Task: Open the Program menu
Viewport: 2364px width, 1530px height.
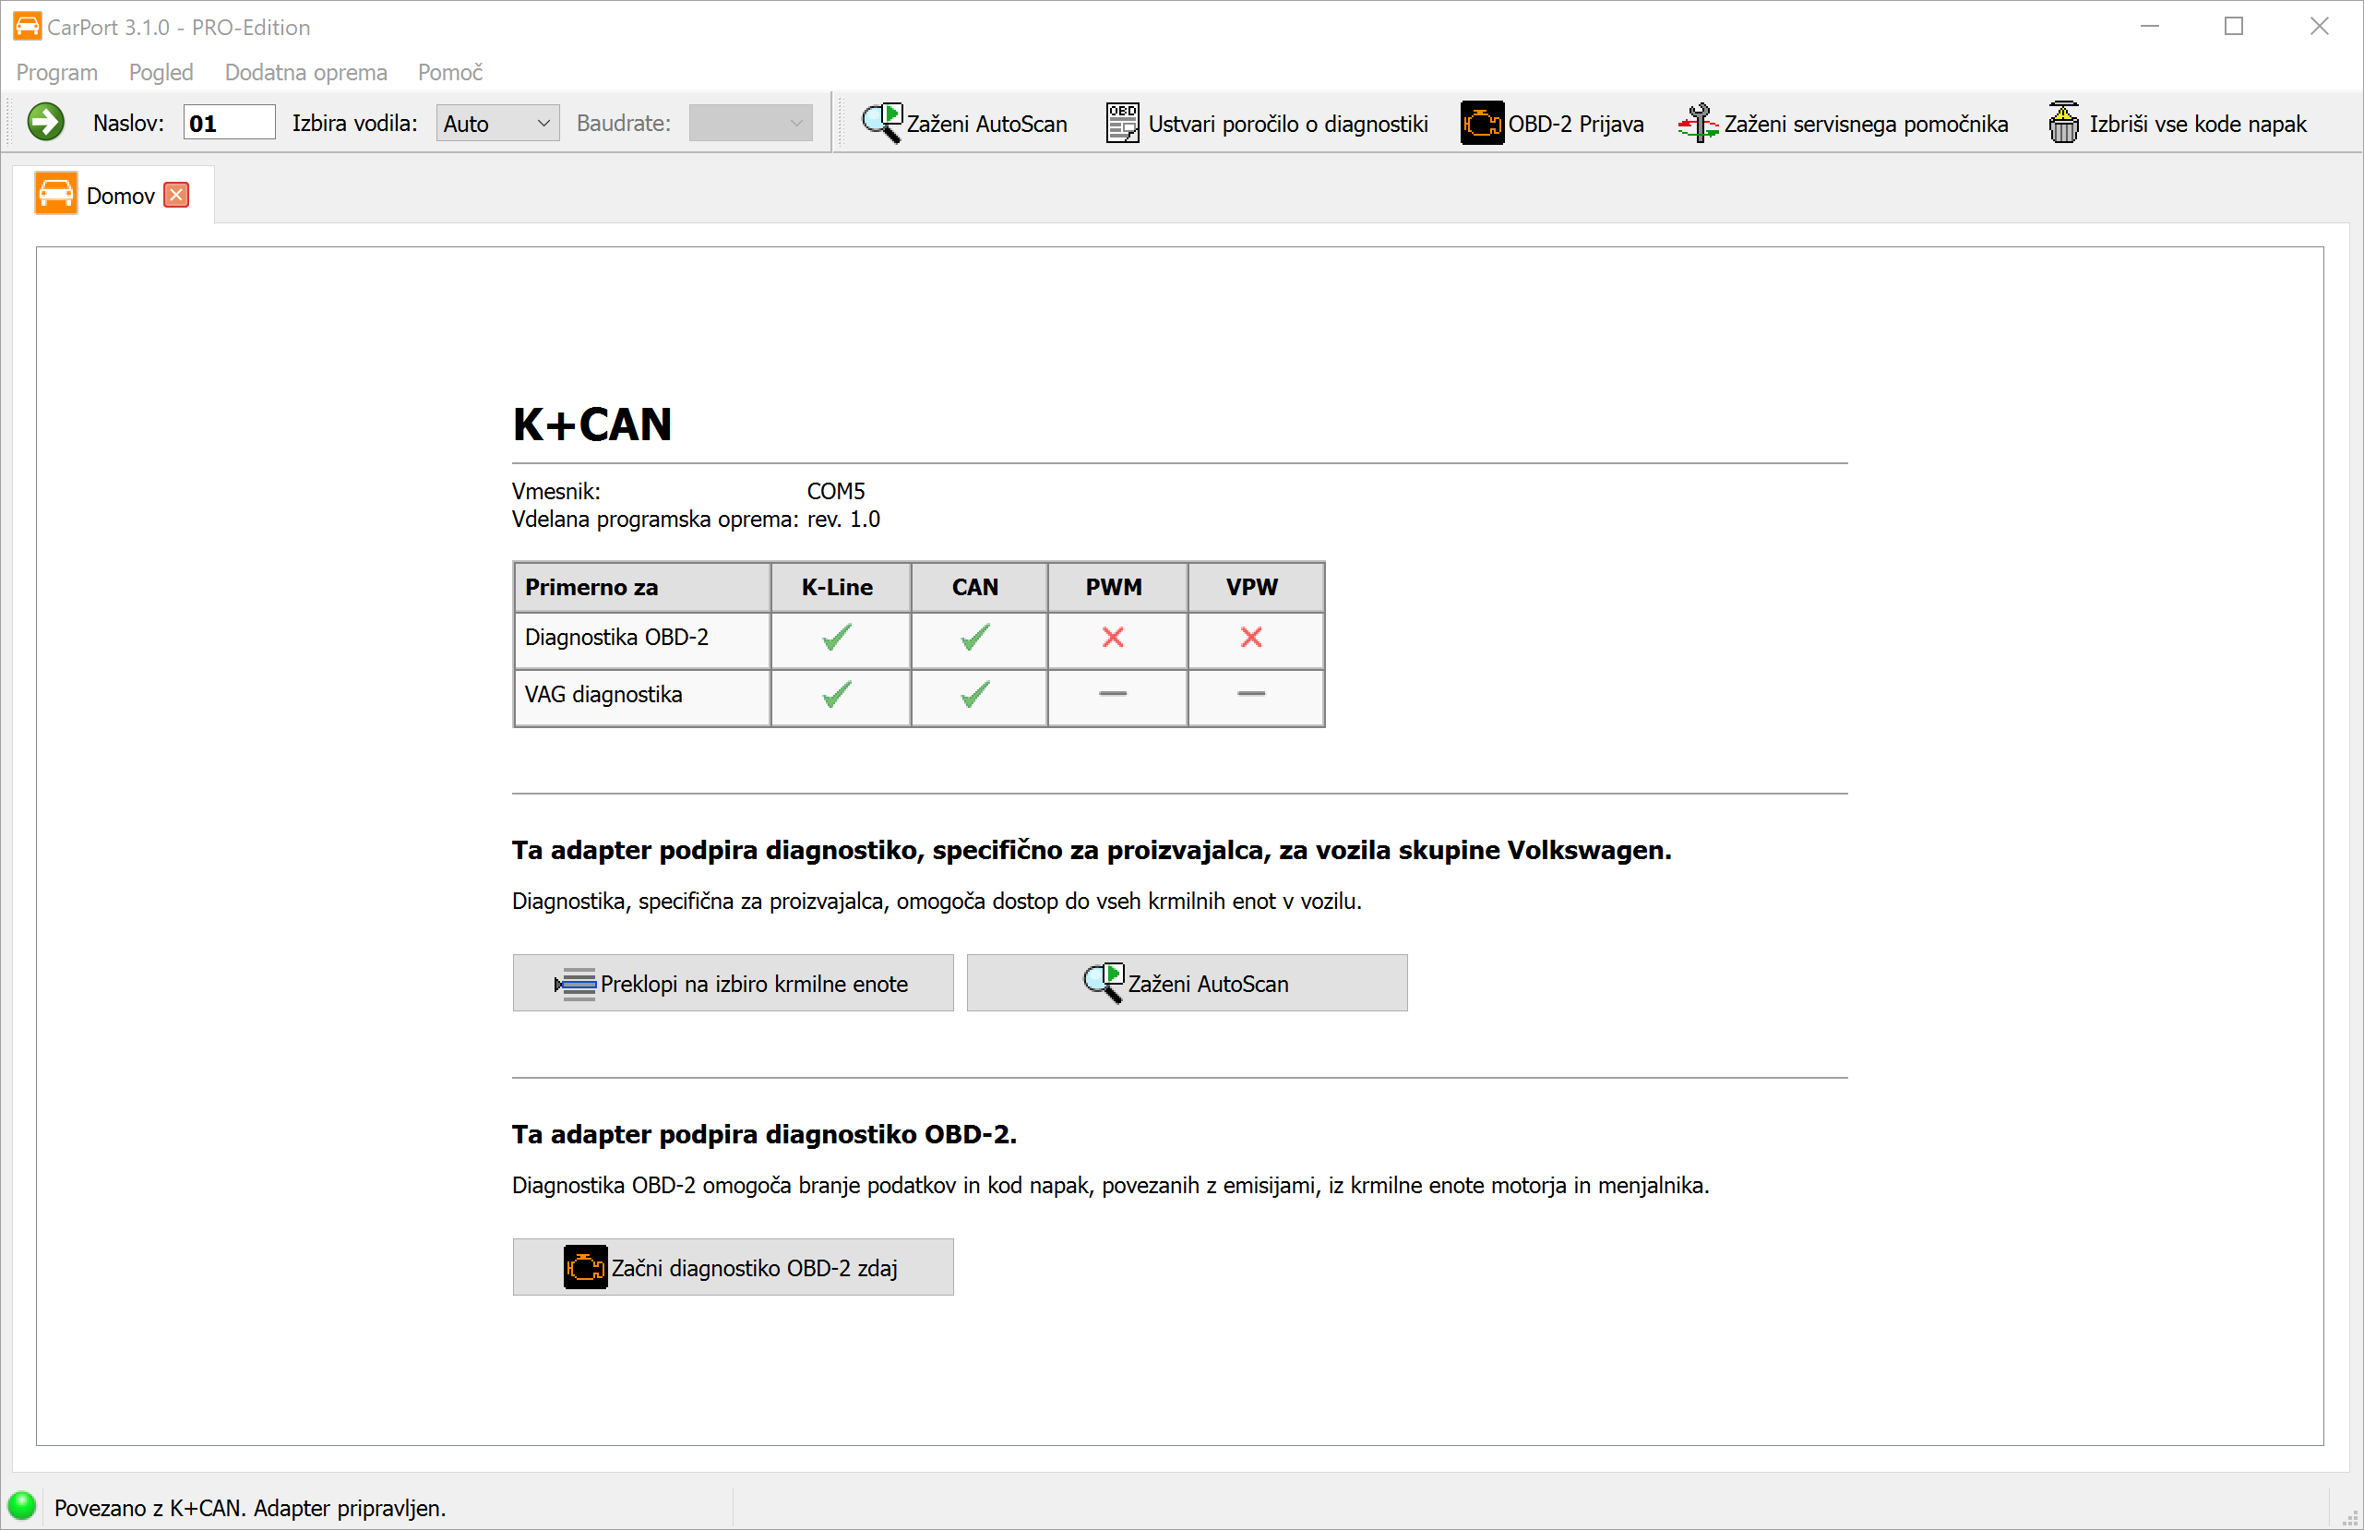Action: coord(56,73)
